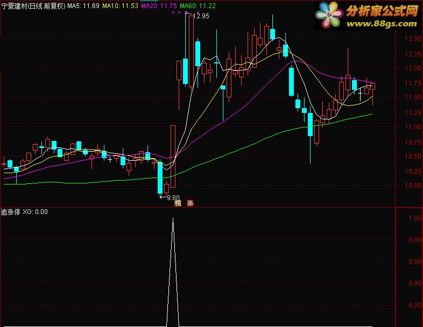Select the MA5: 11.69 indicator label
This screenshot has width=423, height=327.
pos(83,6)
